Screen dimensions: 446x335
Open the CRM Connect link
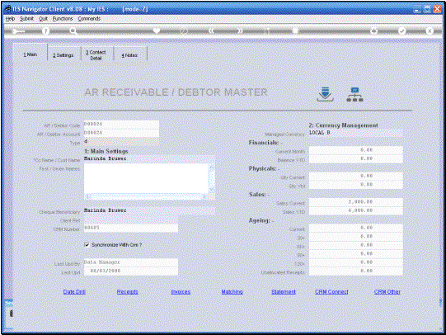[331, 292]
